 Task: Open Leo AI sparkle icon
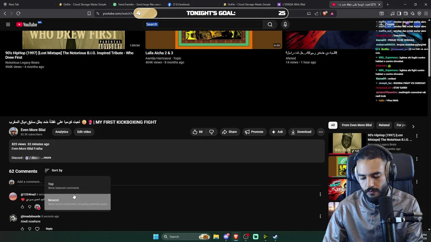tap(412, 13)
